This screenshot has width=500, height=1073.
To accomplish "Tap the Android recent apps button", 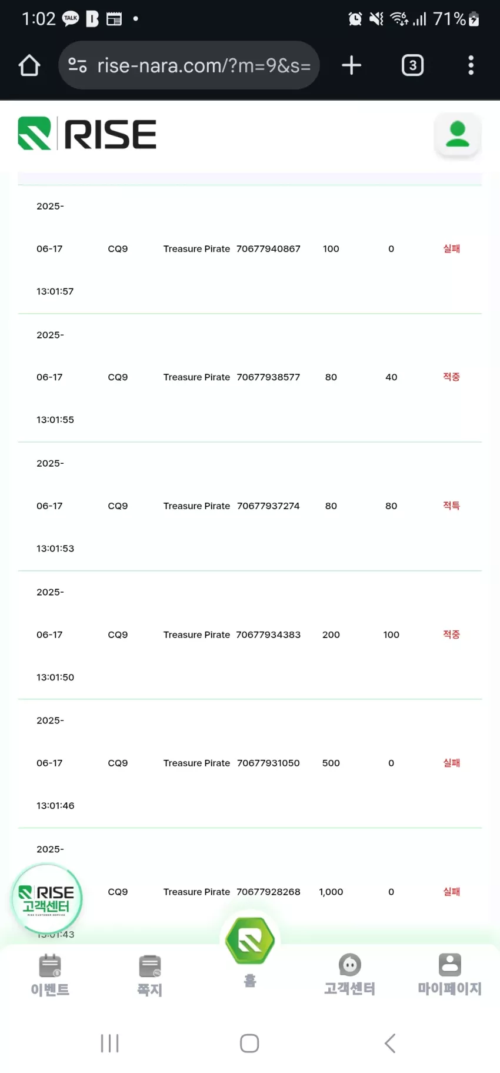I will coord(109,1043).
